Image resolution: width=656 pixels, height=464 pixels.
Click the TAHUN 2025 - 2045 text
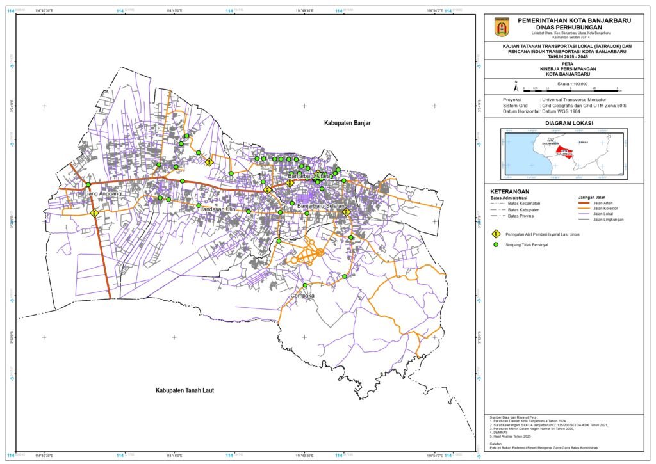click(x=568, y=56)
